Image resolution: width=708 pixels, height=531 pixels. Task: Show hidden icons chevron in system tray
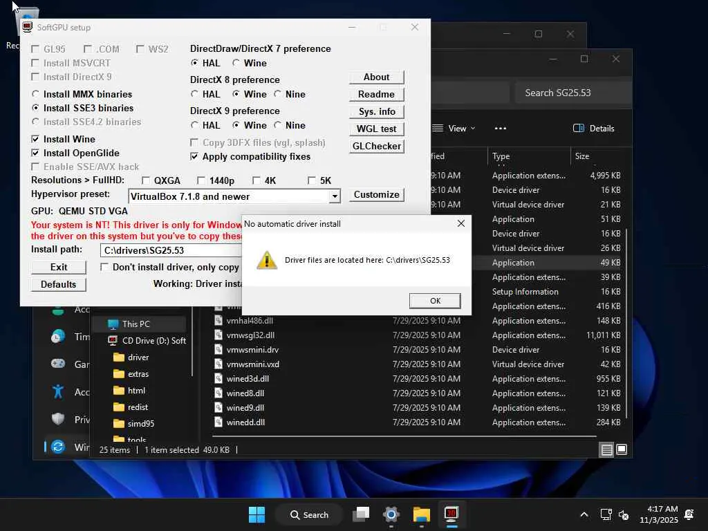pyautogui.click(x=584, y=514)
